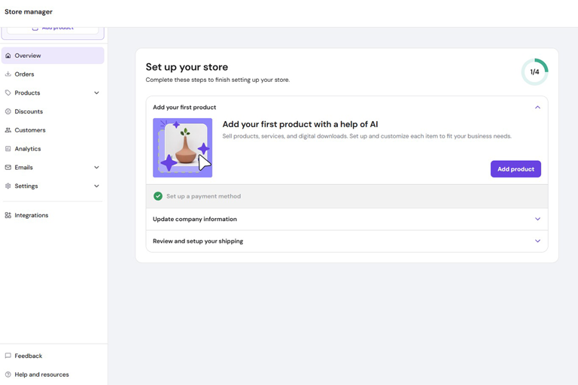Click the Set up a payment method row
The image size is (578, 385).
347,196
